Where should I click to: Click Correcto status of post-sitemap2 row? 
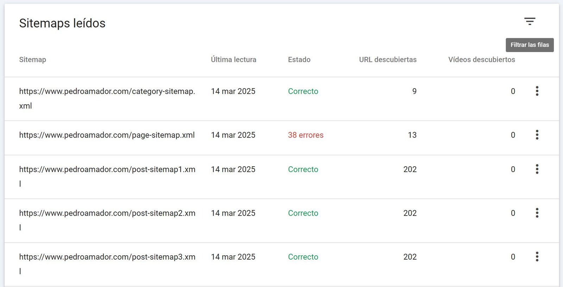303,213
